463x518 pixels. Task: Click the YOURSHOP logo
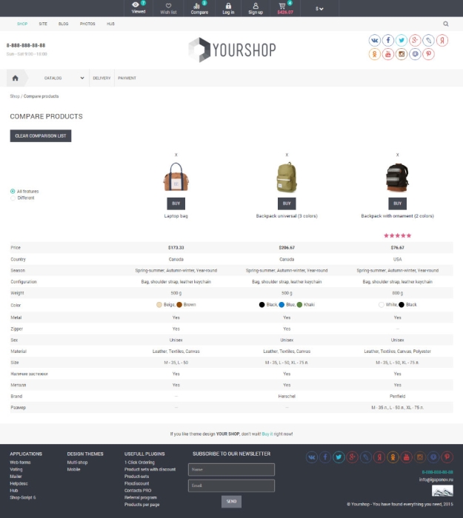(x=232, y=50)
